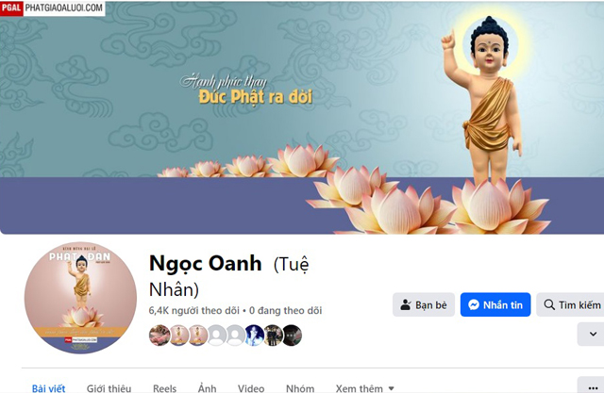
Task: Open the Video tab
Action: click(x=251, y=388)
